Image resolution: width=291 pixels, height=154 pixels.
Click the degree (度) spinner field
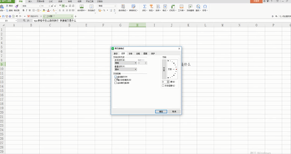166,82
